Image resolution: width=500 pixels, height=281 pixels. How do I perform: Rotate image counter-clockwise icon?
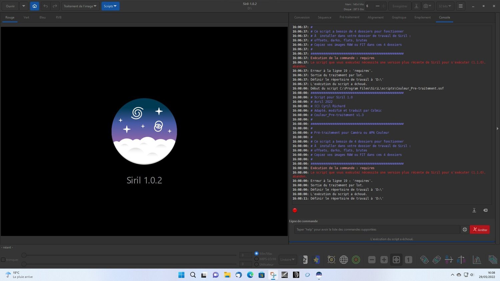click(424, 260)
